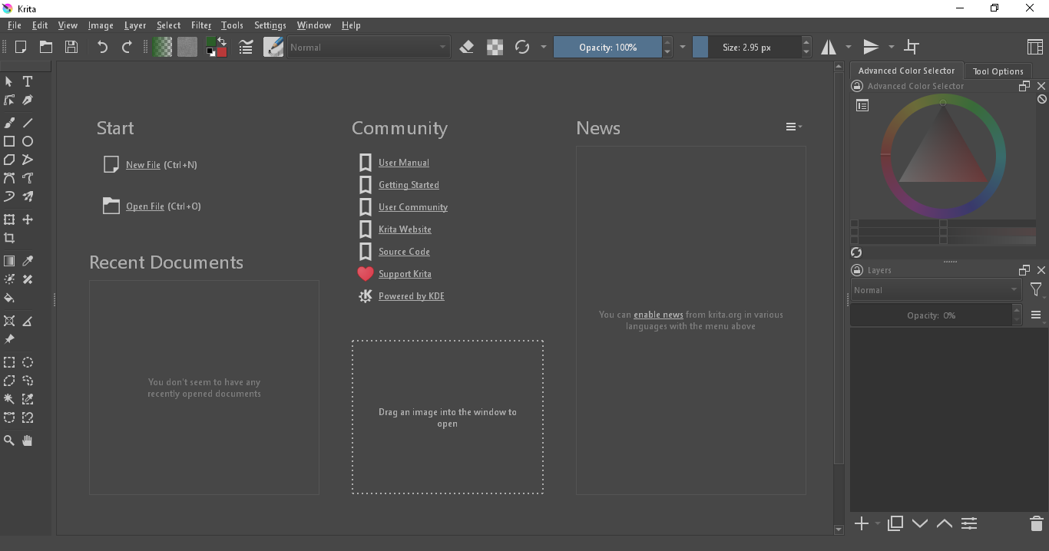
Task: Select the Gradient tool in the toolbox
Action: [9, 261]
